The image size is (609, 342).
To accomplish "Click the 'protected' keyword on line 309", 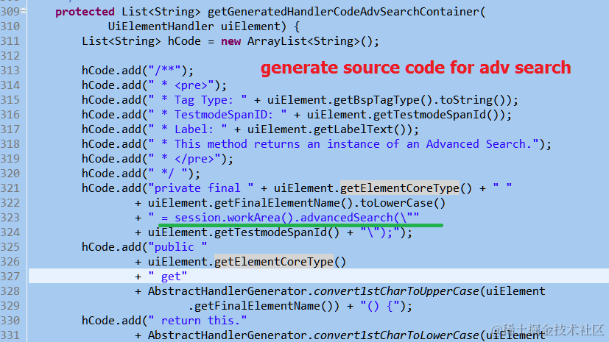I will pos(85,12).
